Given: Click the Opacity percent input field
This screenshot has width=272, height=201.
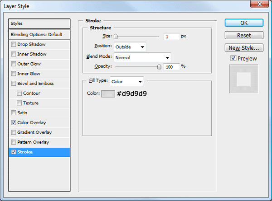Looking at the screenshot, I should [x=171, y=67].
